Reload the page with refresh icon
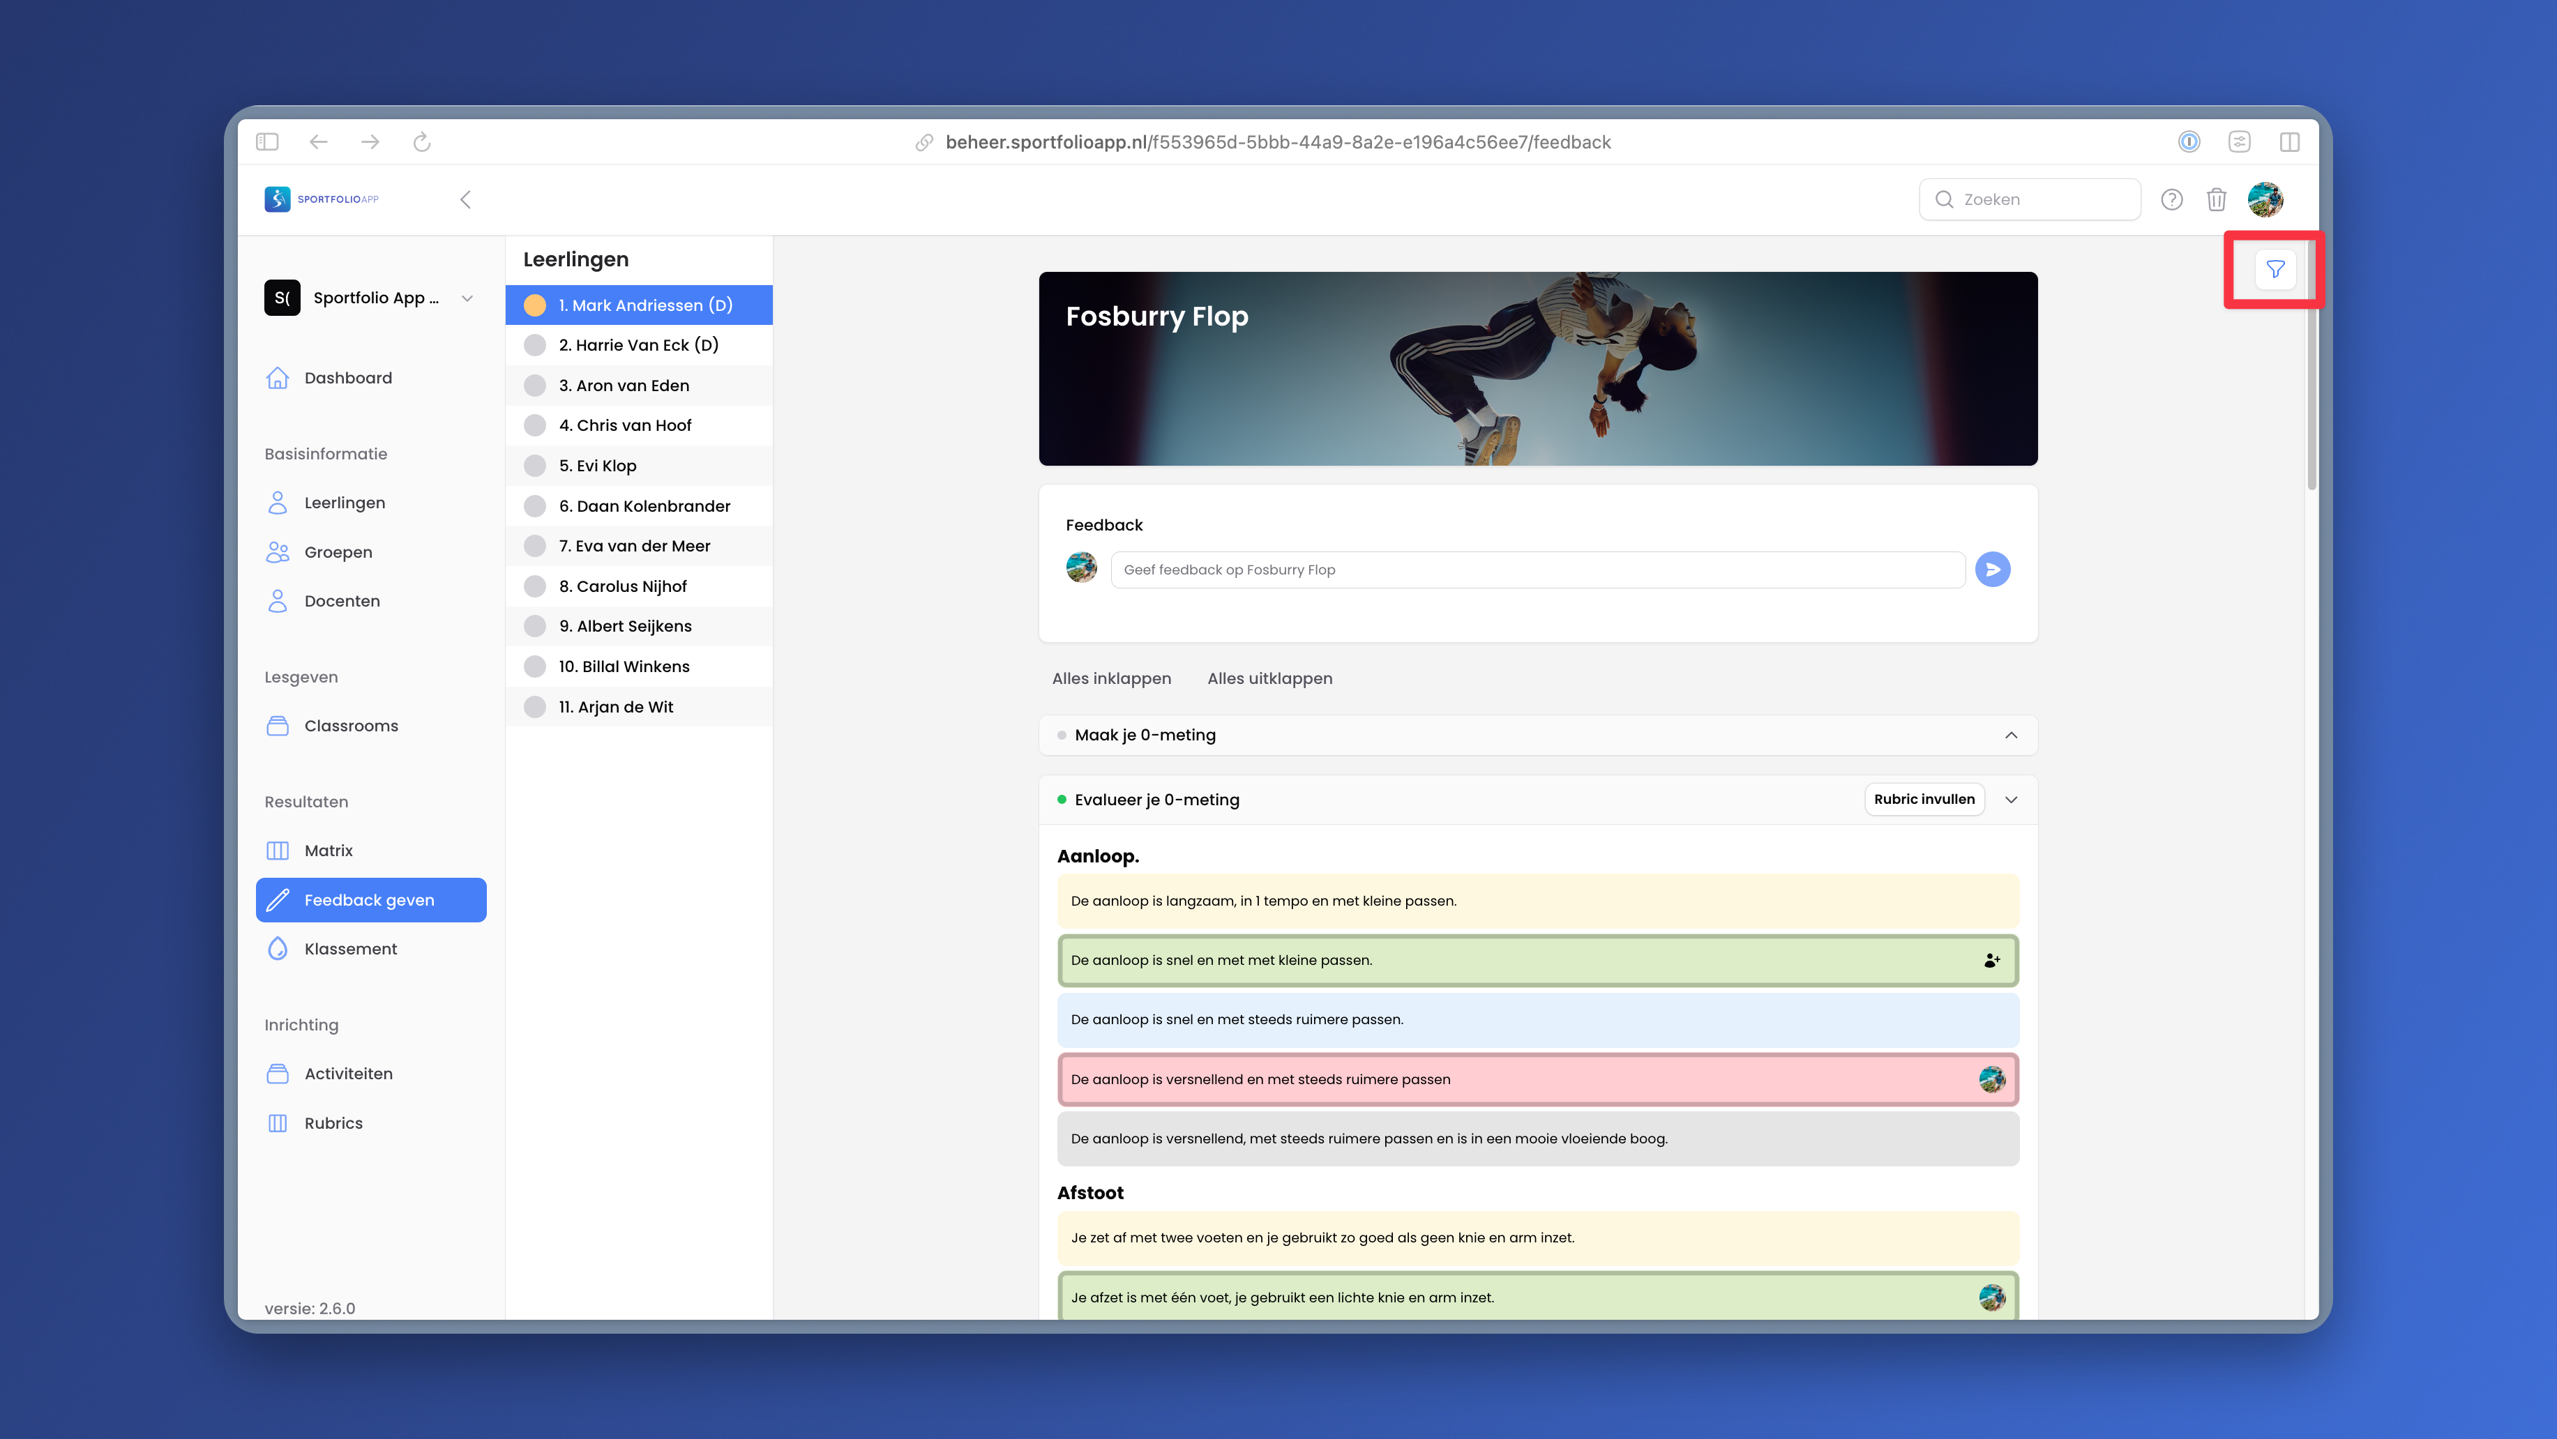Screen dimensions: 2557x1439 click(422, 142)
